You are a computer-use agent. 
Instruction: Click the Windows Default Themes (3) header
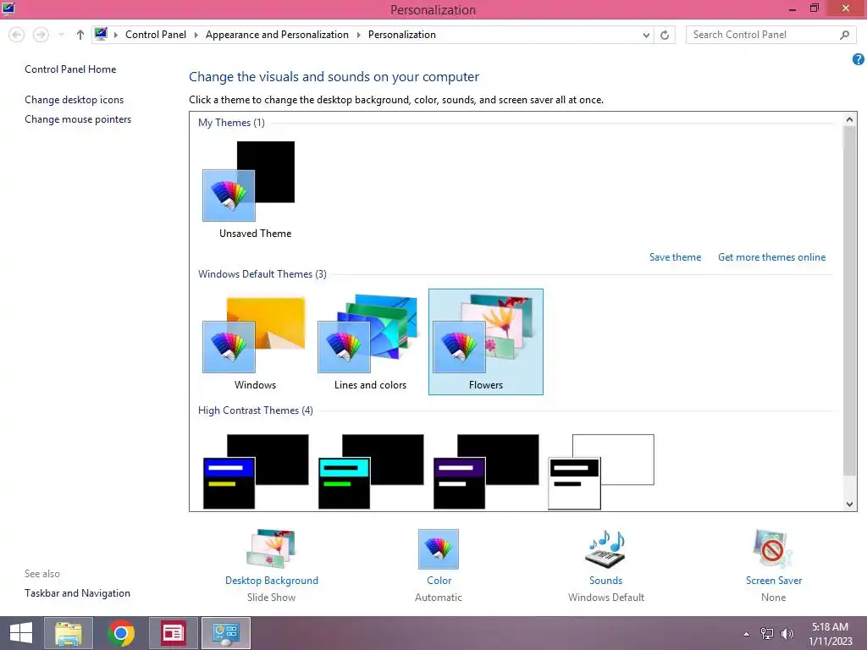coord(262,274)
